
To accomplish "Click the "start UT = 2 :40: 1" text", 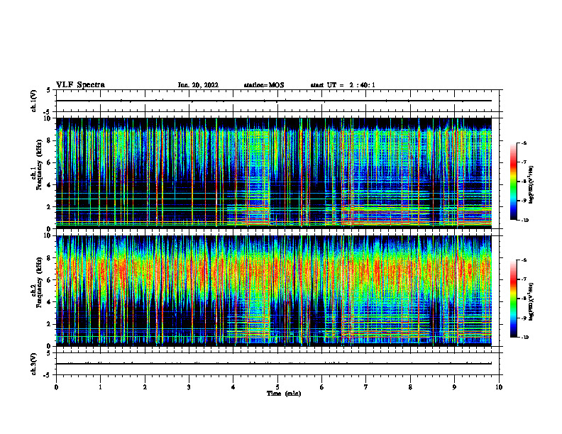I will (x=343, y=85).
